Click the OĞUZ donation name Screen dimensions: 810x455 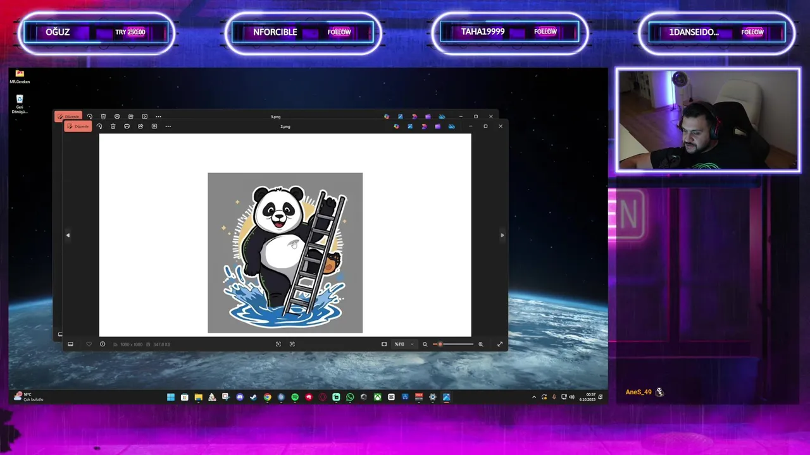(x=58, y=32)
